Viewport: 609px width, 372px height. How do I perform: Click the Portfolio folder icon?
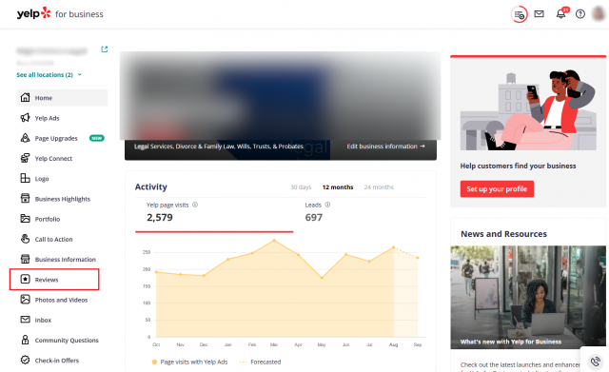[25, 219]
